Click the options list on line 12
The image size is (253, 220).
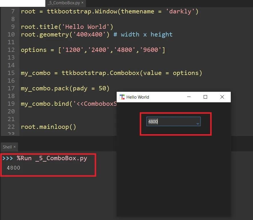[x=93, y=50]
